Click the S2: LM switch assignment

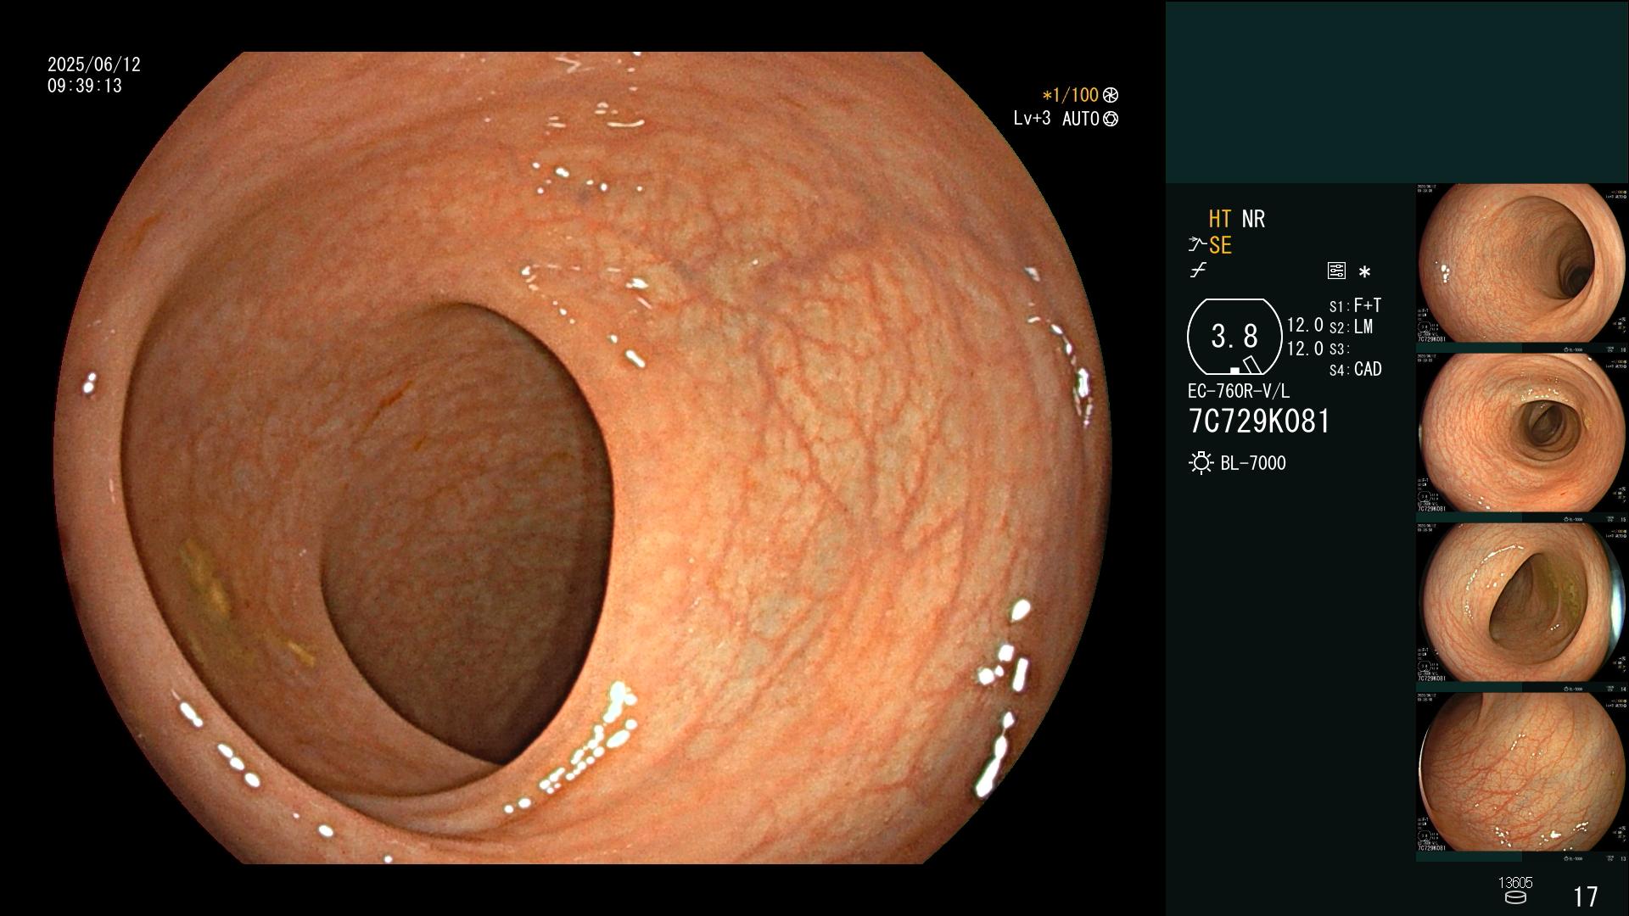pos(1351,327)
